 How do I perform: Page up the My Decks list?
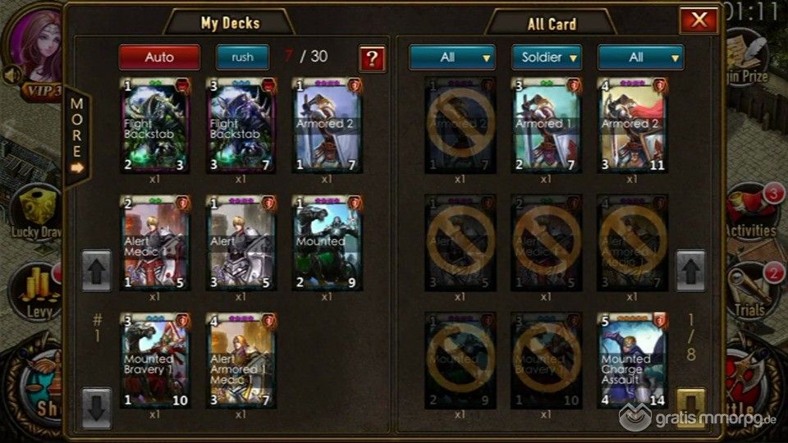click(x=97, y=272)
